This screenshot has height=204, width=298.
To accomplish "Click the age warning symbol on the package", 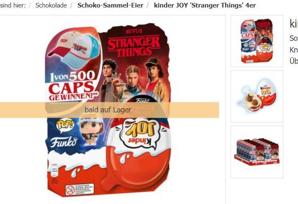I will (70, 190).
